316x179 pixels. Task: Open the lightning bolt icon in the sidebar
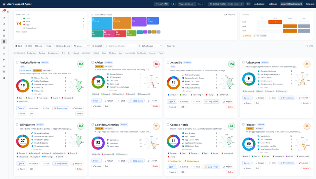4,60
